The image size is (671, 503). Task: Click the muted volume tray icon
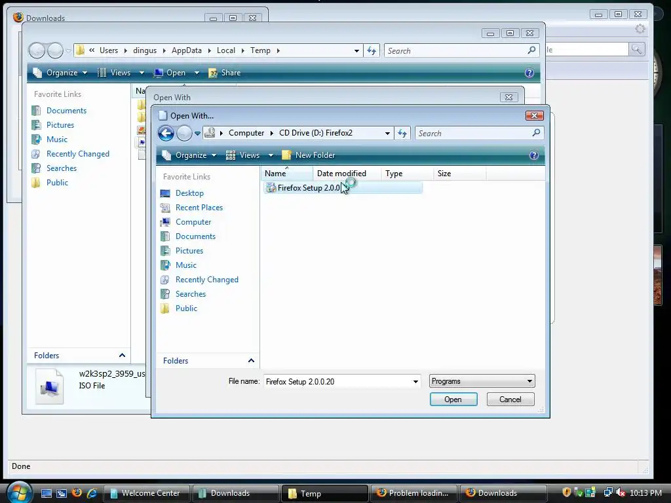click(620, 493)
